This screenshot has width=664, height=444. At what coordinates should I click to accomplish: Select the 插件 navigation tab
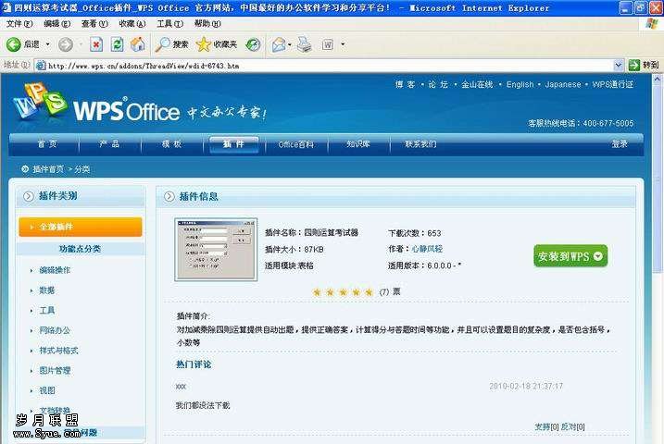[233, 143]
